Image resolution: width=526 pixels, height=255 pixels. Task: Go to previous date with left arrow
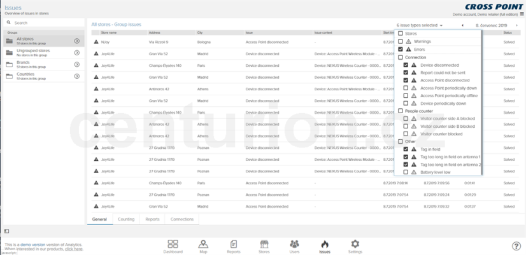point(462,25)
